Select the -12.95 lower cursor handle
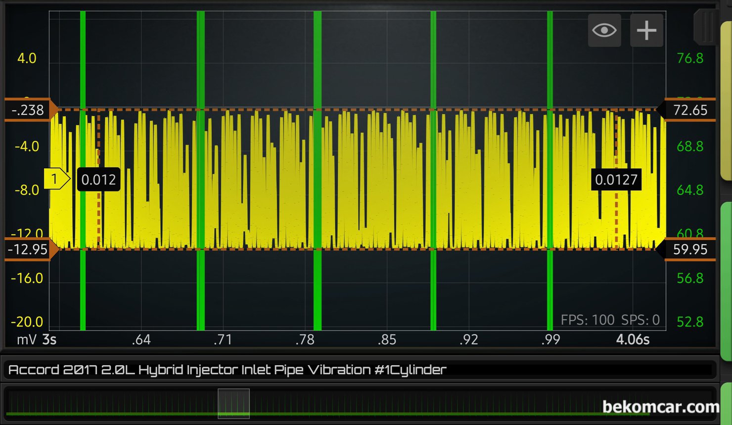The width and height of the screenshot is (732, 425). pos(29,249)
